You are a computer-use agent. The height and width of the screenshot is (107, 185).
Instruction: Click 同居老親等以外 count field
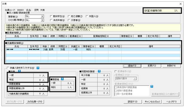pyautogui.click(x=40, y=89)
